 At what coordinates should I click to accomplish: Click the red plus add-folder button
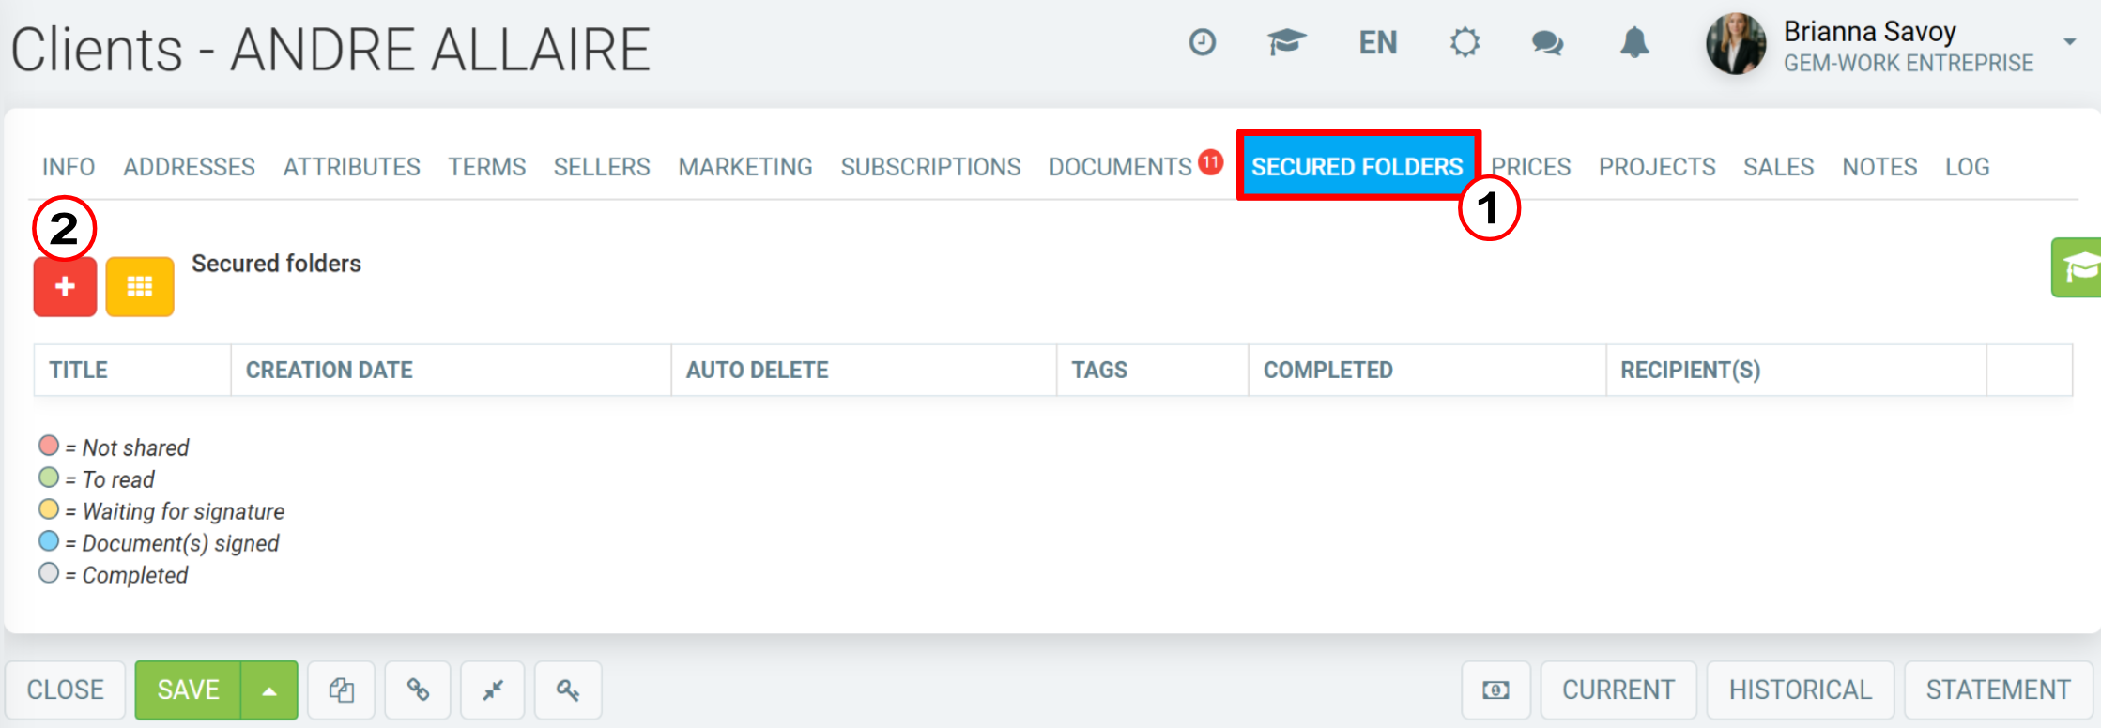(65, 286)
